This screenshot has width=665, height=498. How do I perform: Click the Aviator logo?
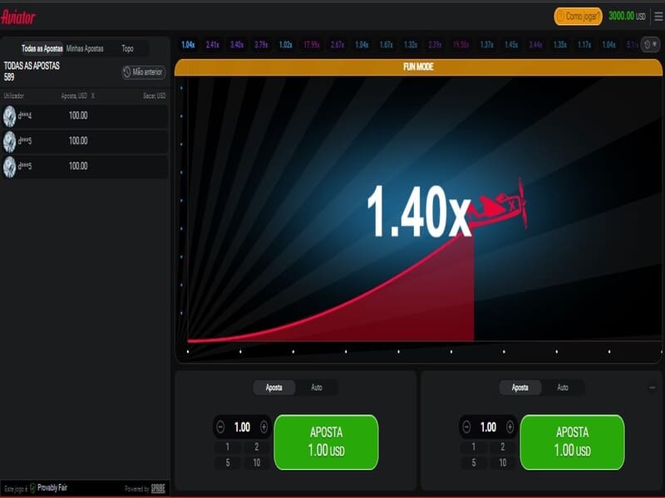point(18,17)
